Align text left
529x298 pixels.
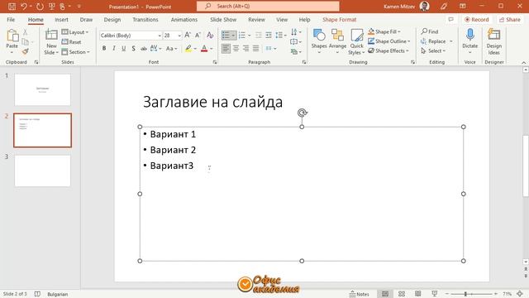coord(226,49)
